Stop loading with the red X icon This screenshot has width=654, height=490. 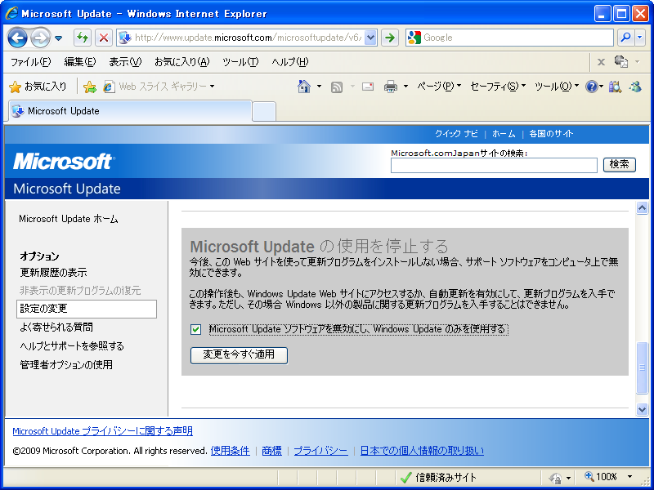(x=104, y=38)
